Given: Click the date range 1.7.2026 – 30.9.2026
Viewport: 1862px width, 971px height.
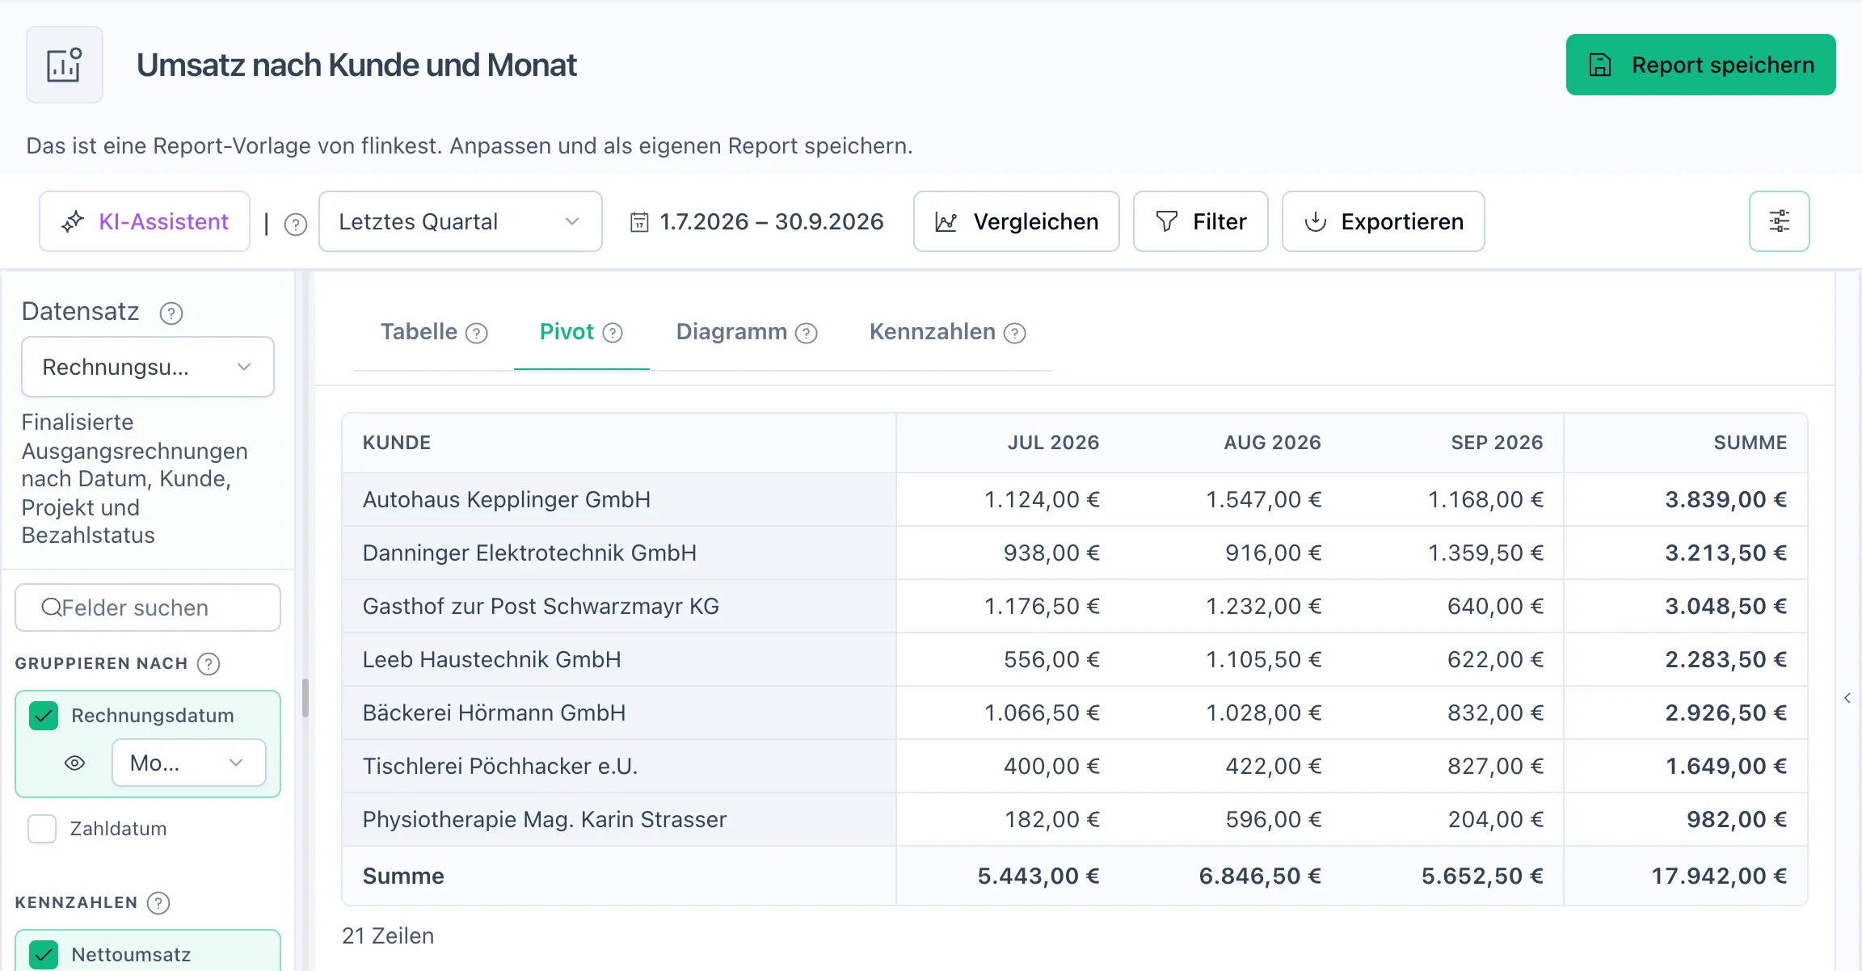Looking at the screenshot, I should [772, 222].
